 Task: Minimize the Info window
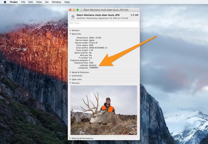[74, 10]
